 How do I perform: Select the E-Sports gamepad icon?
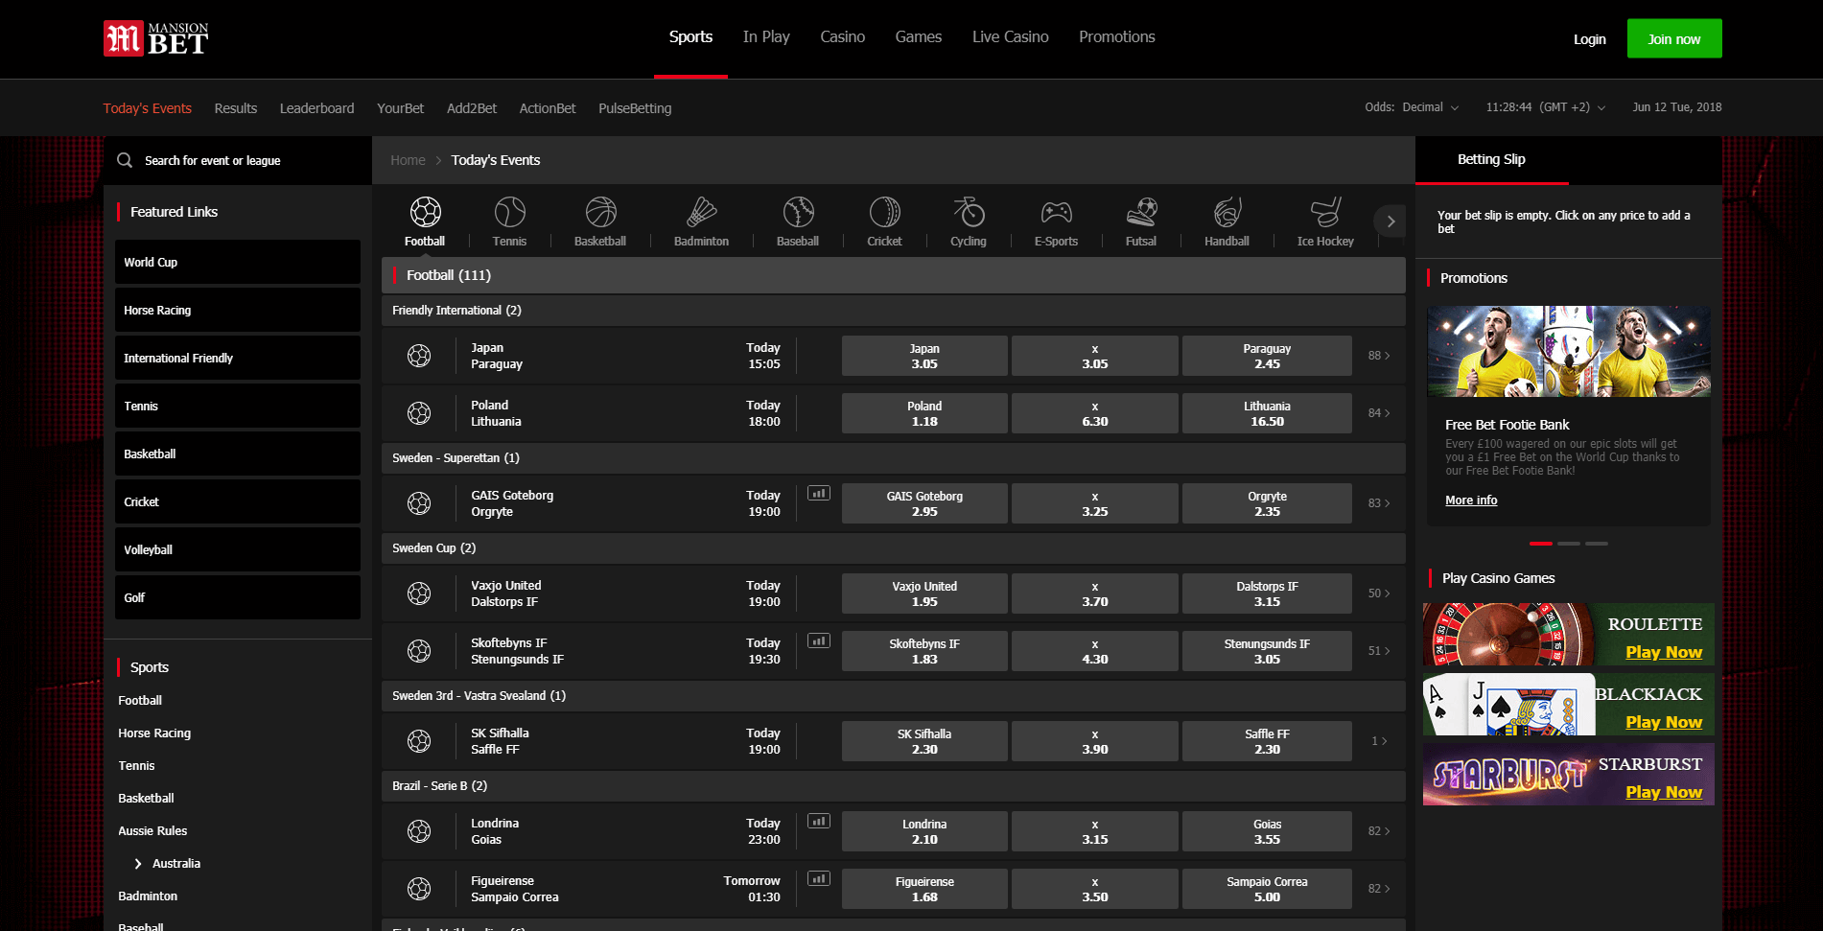1056,212
